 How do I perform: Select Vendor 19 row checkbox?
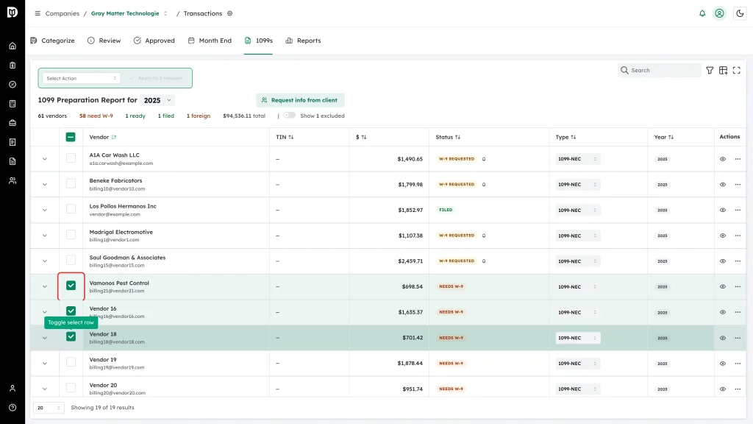tap(71, 362)
